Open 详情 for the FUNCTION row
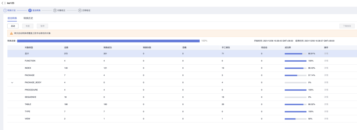357x130 pixels. [326, 61]
